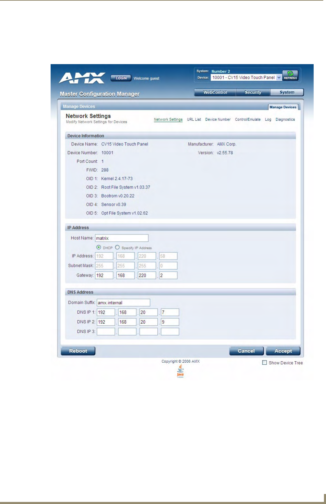Image resolution: width=326 pixels, height=504 pixels.
Task: Click the FWID value '288'
Action: pyautogui.click(x=105, y=170)
